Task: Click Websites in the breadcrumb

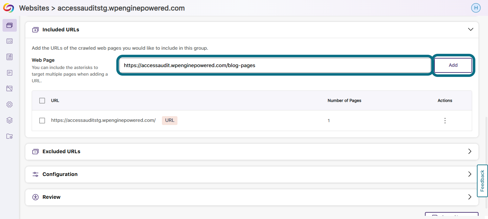Action: (x=34, y=8)
